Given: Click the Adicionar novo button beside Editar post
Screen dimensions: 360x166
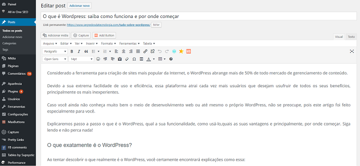Looking at the screenshot, I should pyautogui.click(x=80, y=6).
